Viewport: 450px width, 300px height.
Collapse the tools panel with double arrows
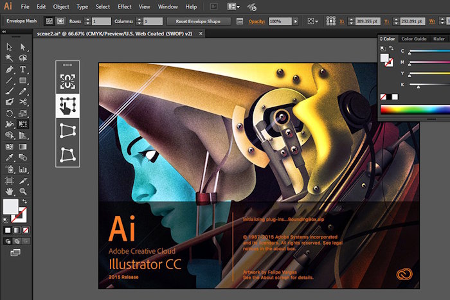coord(4,32)
